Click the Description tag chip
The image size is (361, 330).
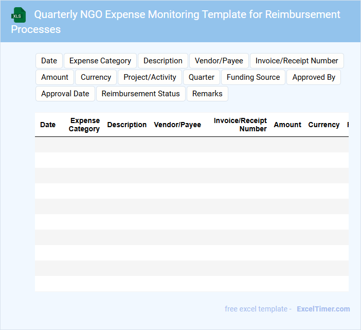[163, 61]
